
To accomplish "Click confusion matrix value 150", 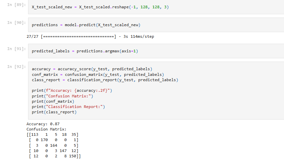I will (x=72, y=156).
